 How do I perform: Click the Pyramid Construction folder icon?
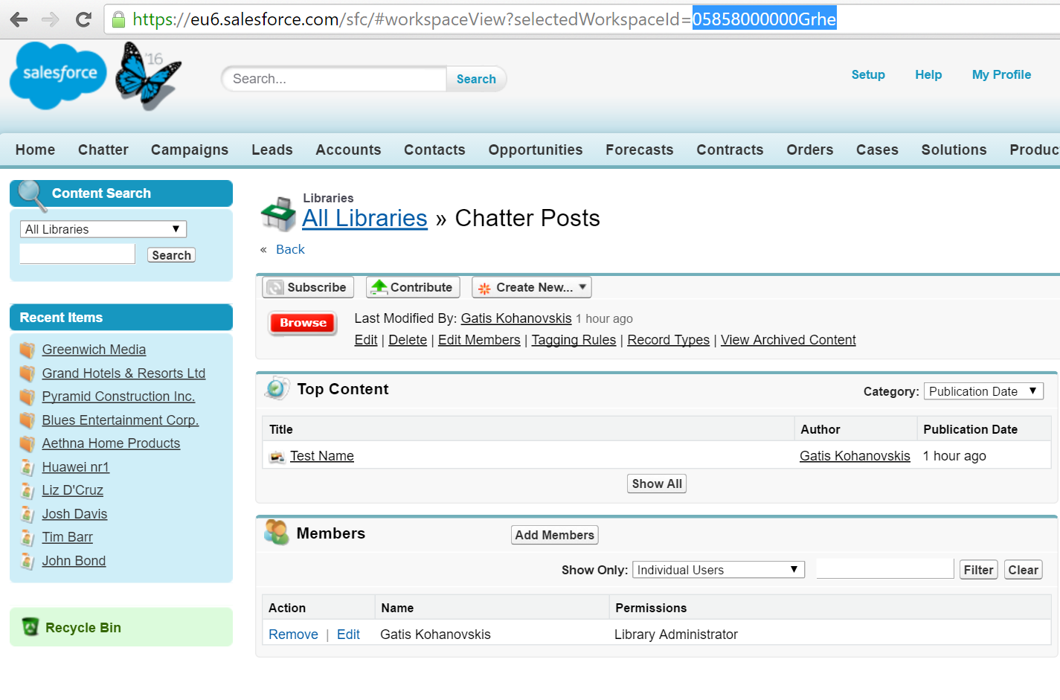click(28, 396)
